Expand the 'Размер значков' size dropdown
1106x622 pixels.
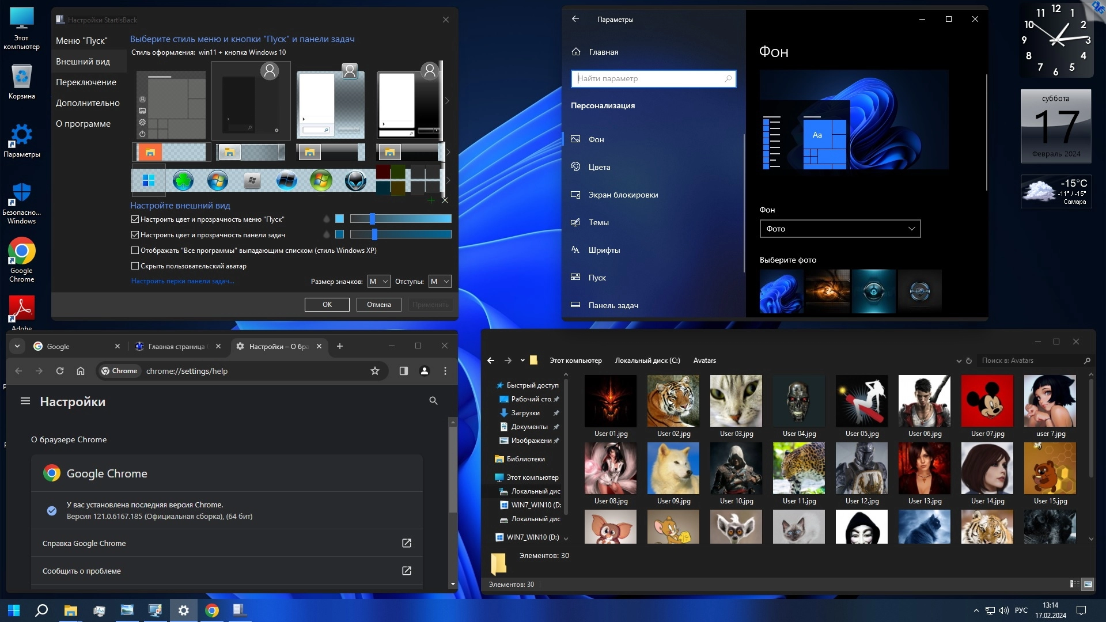click(379, 282)
